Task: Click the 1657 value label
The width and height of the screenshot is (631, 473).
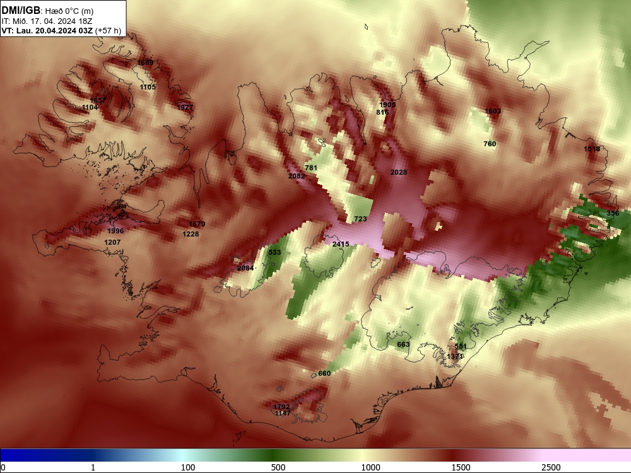Action: pos(98,100)
